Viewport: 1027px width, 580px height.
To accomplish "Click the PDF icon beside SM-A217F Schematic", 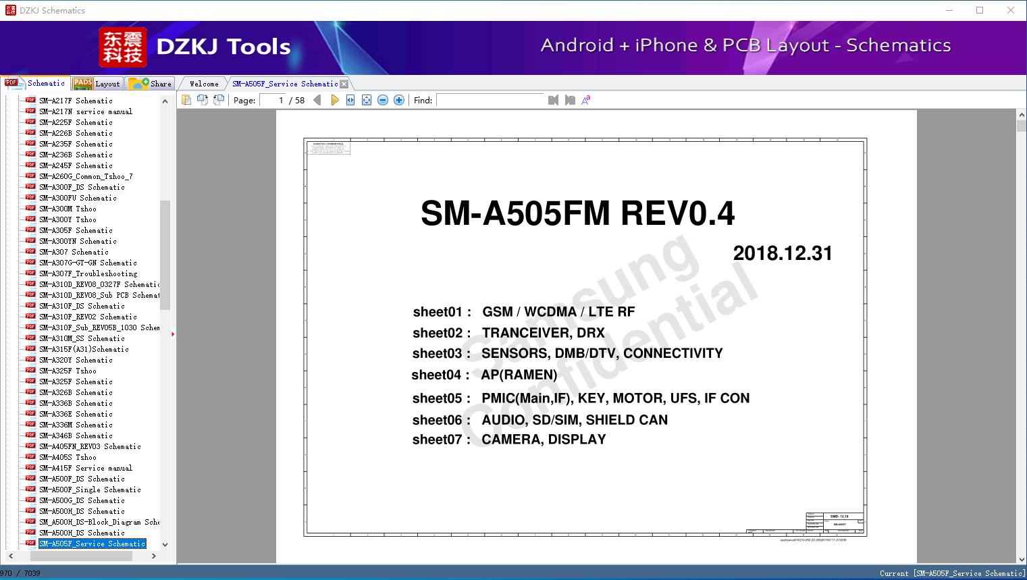I will (x=30, y=100).
